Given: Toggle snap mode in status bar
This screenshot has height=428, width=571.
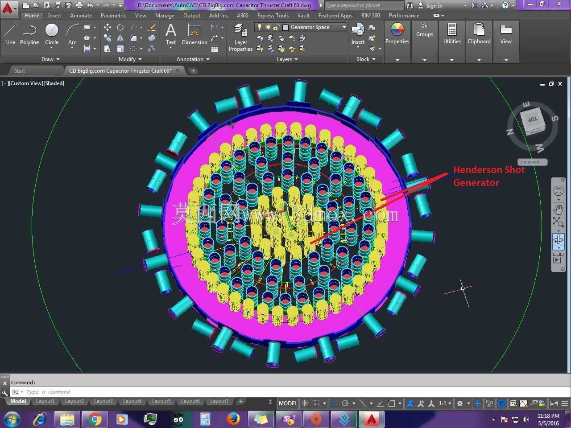Looking at the screenshot, I should pyautogui.click(x=315, y=403).
